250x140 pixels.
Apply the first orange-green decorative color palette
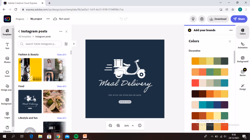(210, 61)
